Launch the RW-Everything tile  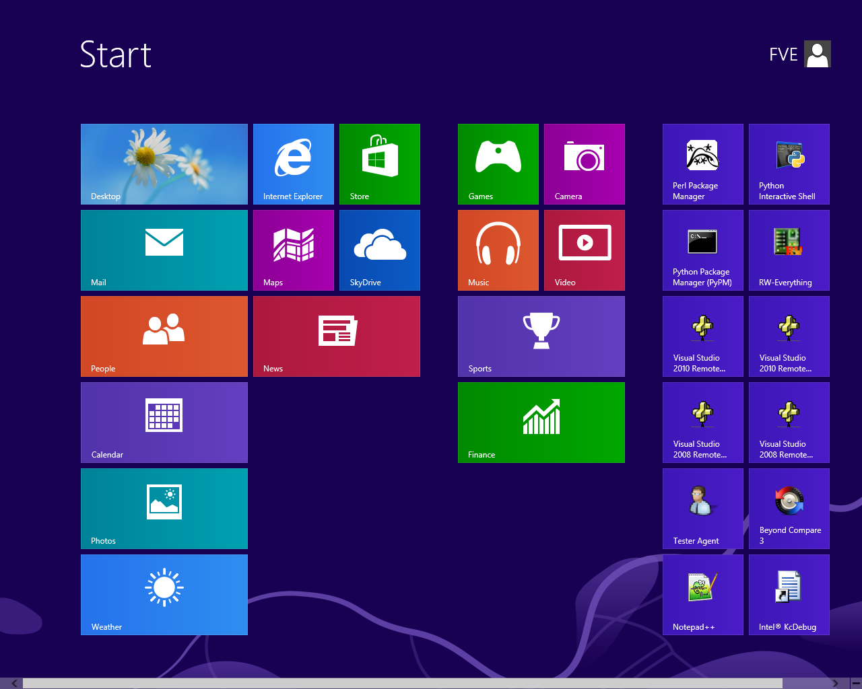pyautogui.click(x=789, y=250)
